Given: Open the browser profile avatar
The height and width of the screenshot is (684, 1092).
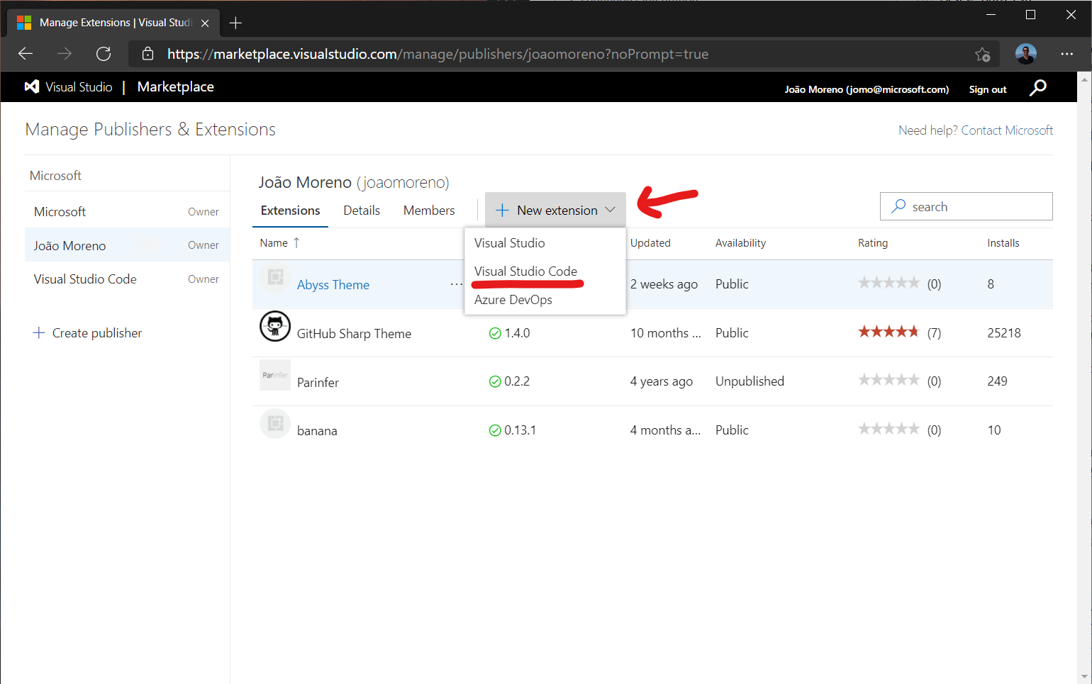Looking at the screenshot, I should [x=1025, y=54].
